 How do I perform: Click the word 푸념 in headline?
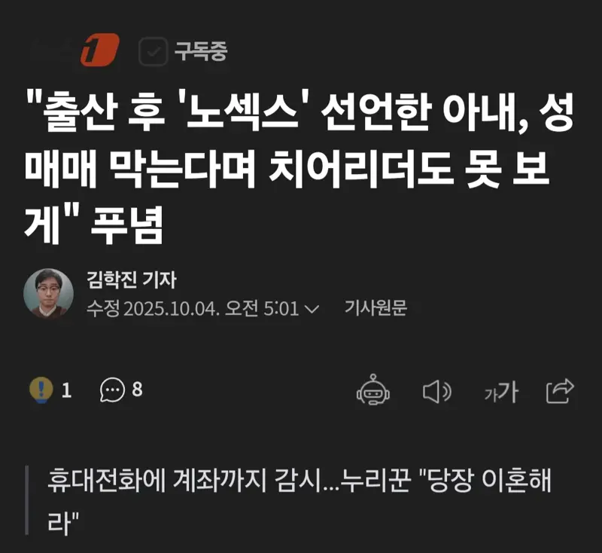click(127, 225)
